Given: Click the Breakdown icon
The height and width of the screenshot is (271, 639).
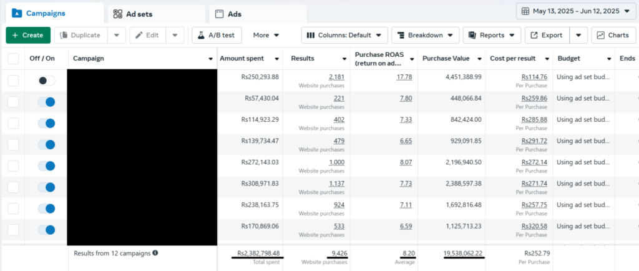Looking at the screenshot, I should (x=401, y=36).
